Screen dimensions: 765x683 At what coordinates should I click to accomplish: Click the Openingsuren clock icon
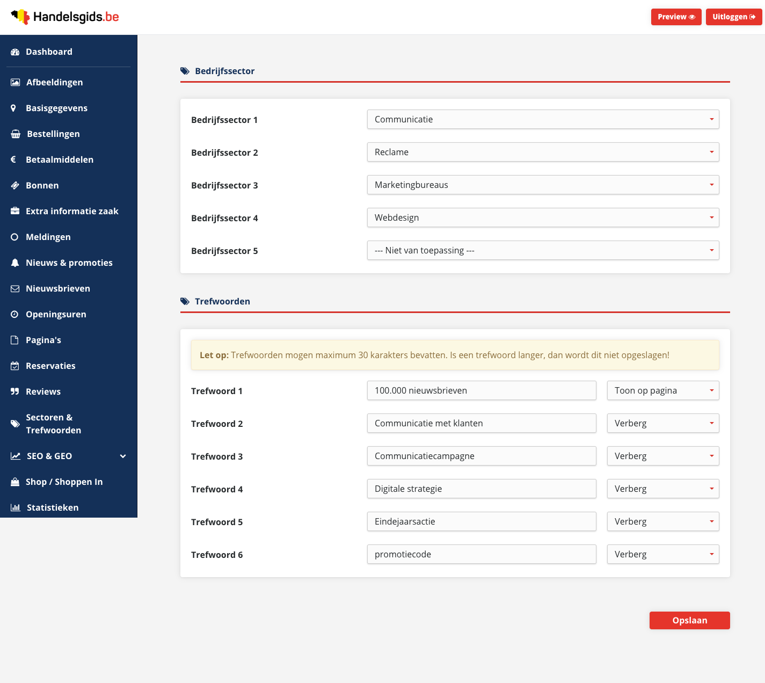(14, 314)
